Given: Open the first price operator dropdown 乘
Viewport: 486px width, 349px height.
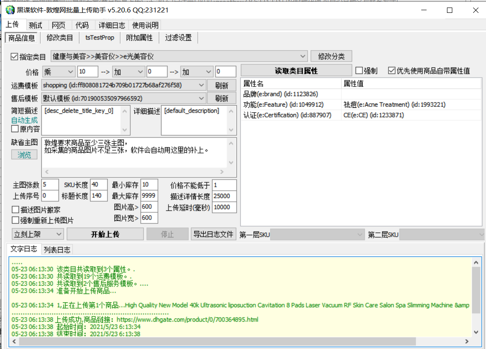Looking at the screenshot, I should coord(59,72).
